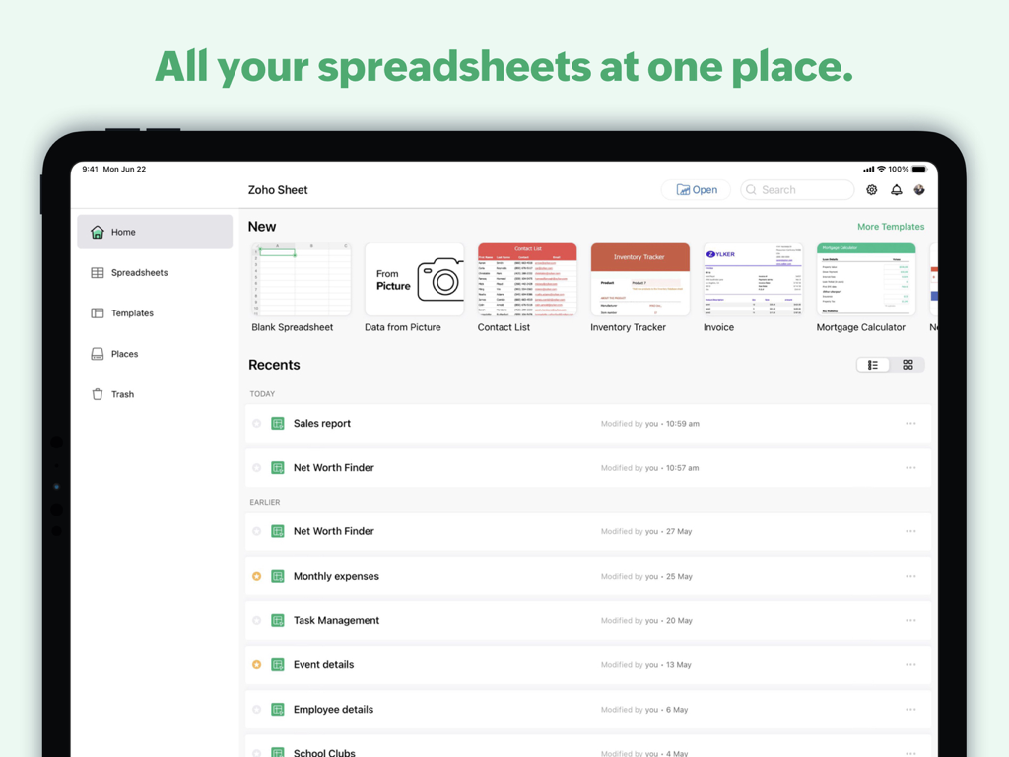1009x757 pixels.
Task: View the Trash folder
Action: pyautogui.click(x=121, y=393)
